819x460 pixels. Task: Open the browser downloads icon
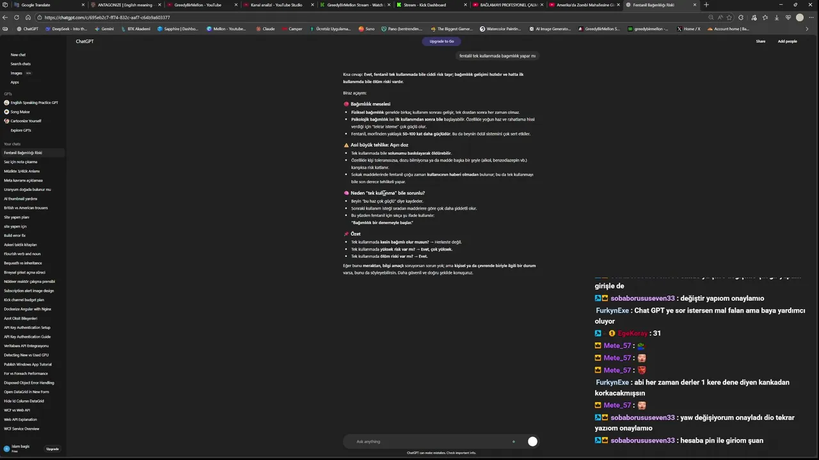777,17
